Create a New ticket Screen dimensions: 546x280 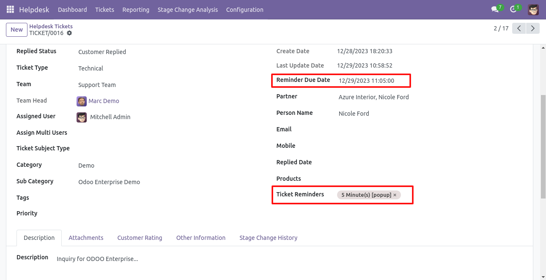coord(17,30)
